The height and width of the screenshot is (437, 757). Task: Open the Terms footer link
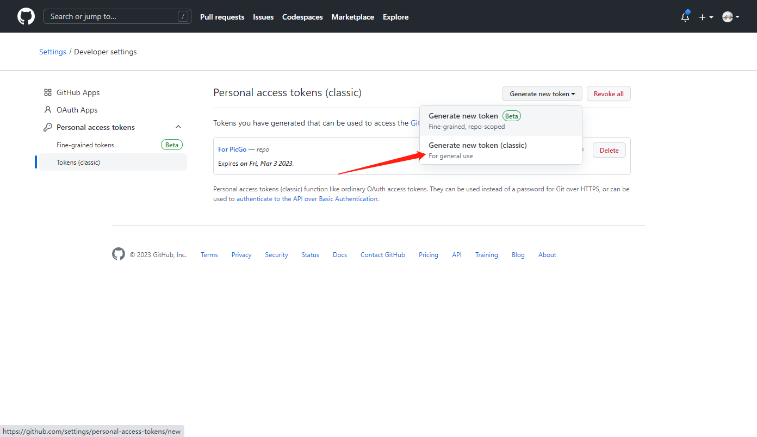209,255
